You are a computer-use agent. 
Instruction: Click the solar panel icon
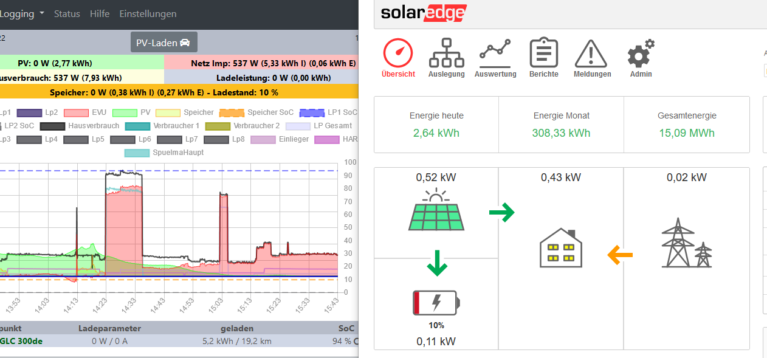pos(436,210)
